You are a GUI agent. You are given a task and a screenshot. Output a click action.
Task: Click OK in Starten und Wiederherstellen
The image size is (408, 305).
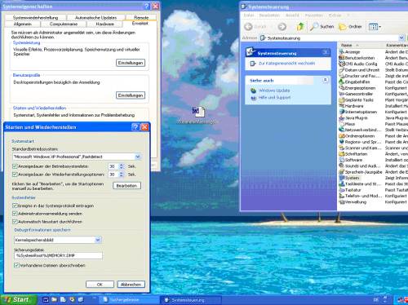100,285
